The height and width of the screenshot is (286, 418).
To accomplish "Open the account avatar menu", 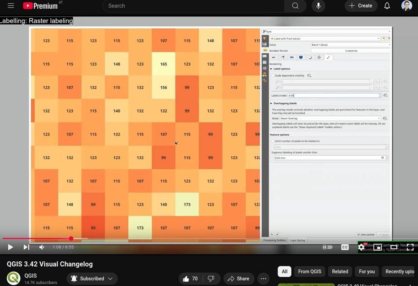I will pos(407,5).
